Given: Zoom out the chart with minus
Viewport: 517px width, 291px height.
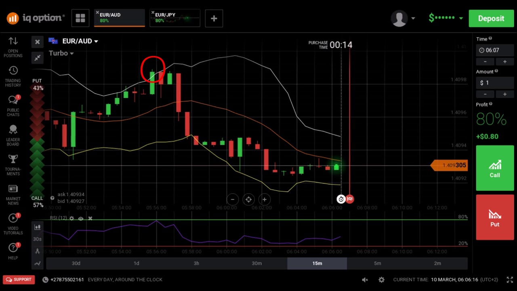Looking at the screenshot, I should coord(233,199).
